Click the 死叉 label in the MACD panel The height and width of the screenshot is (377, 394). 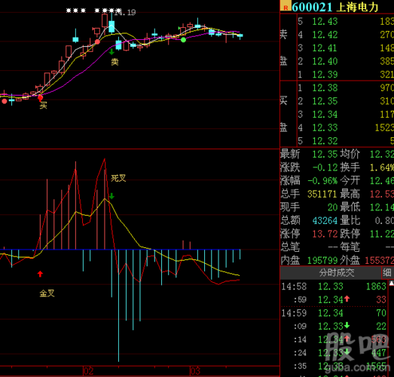point(118,178)
